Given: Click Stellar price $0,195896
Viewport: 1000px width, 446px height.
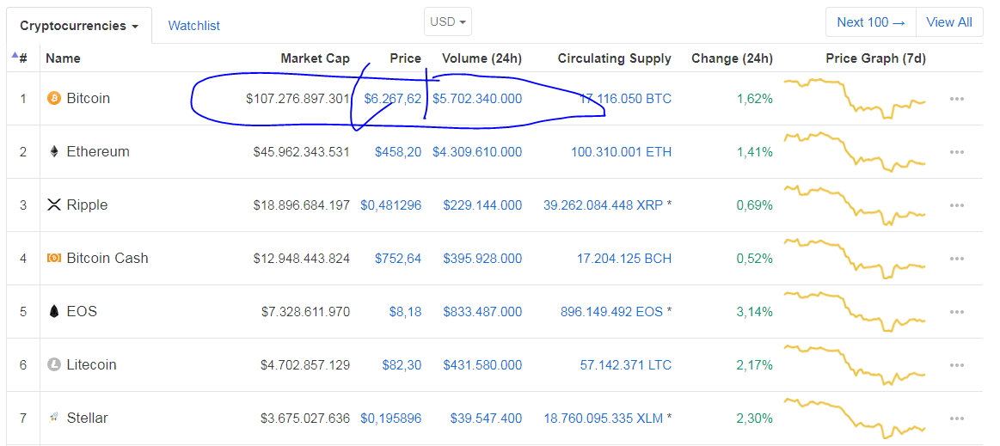Looking at the screenshot, I should click(391, 418).
